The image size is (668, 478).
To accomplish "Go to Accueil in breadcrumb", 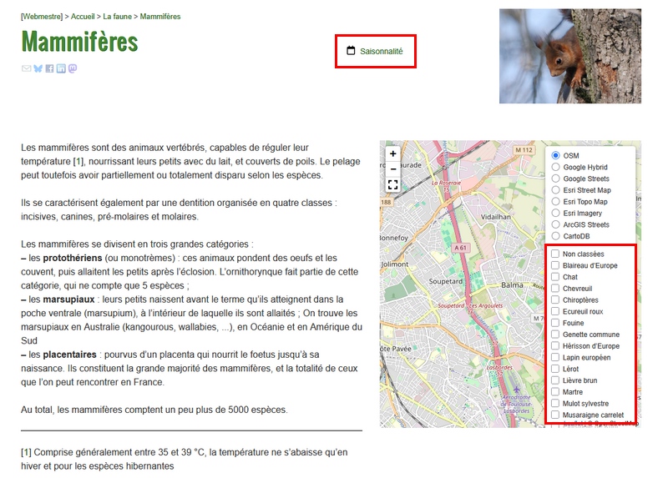I will point(83,17).
